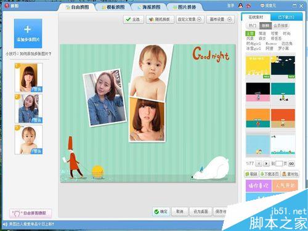Click the 添加多张图片 plus button
Viewport: 308px width, 231px height.
tap(28, 33)
